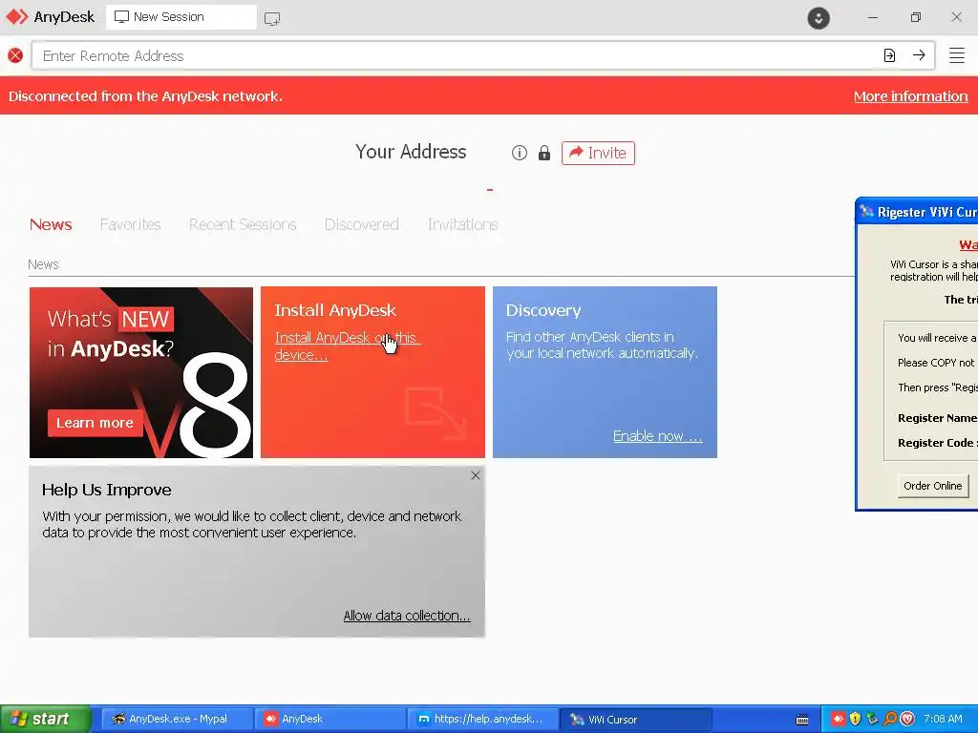The height and width of the screenshot is (733, 978).
Task: Click the Help Us Improve heading
Action: [107, 490]
